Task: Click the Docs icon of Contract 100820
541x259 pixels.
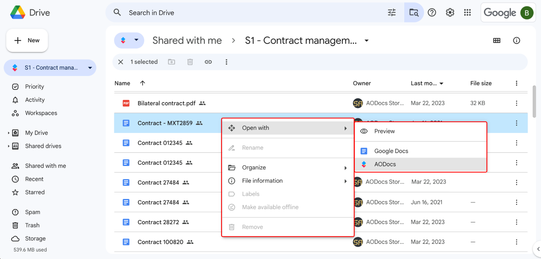Action: pyautogui.click(x=126, y=242)
